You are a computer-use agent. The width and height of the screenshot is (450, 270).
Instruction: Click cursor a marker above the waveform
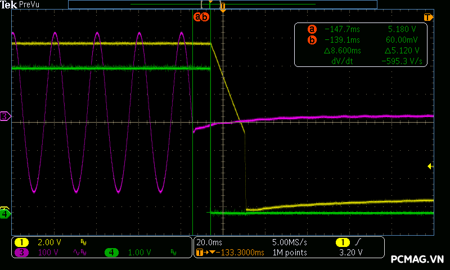tap(197, 17)
